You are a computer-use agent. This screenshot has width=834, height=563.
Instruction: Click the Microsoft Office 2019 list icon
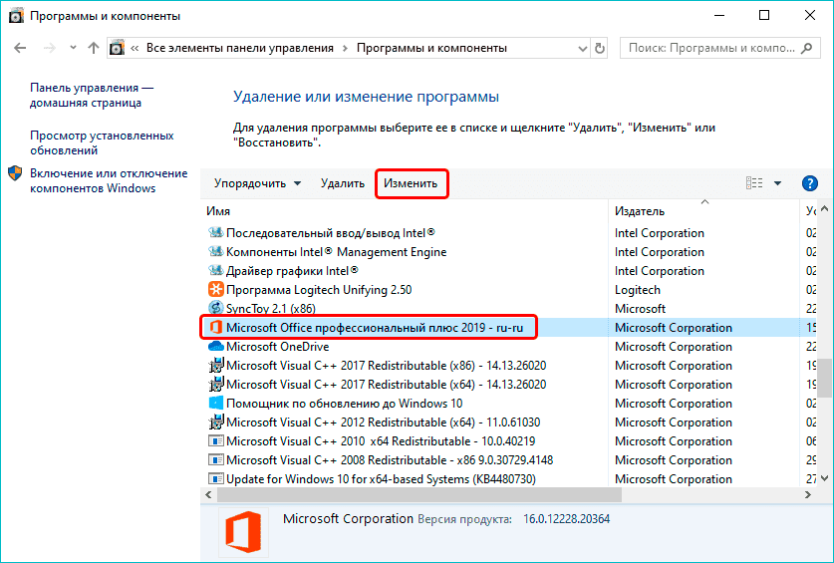pyautogui.click(x=215, y=327)
